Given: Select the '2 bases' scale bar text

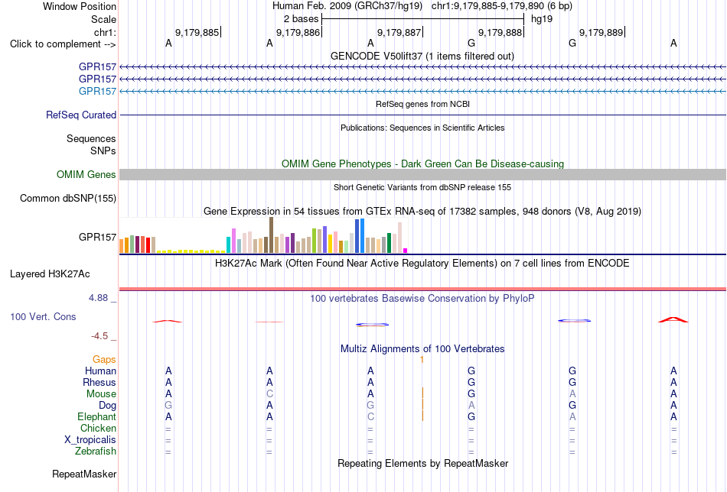Looking at the screenshot, I should pyautogui.click(x=302, y=19).
